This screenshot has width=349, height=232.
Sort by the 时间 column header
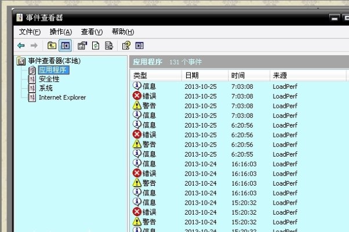[x=249, y=75]
